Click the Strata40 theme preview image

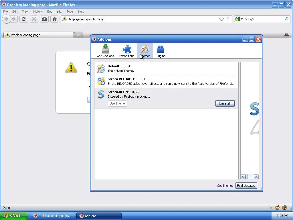(254, 118)
